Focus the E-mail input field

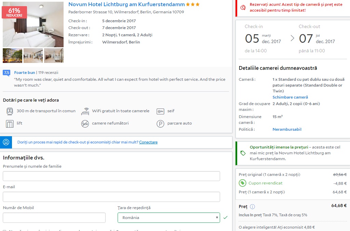pos(111,197)
